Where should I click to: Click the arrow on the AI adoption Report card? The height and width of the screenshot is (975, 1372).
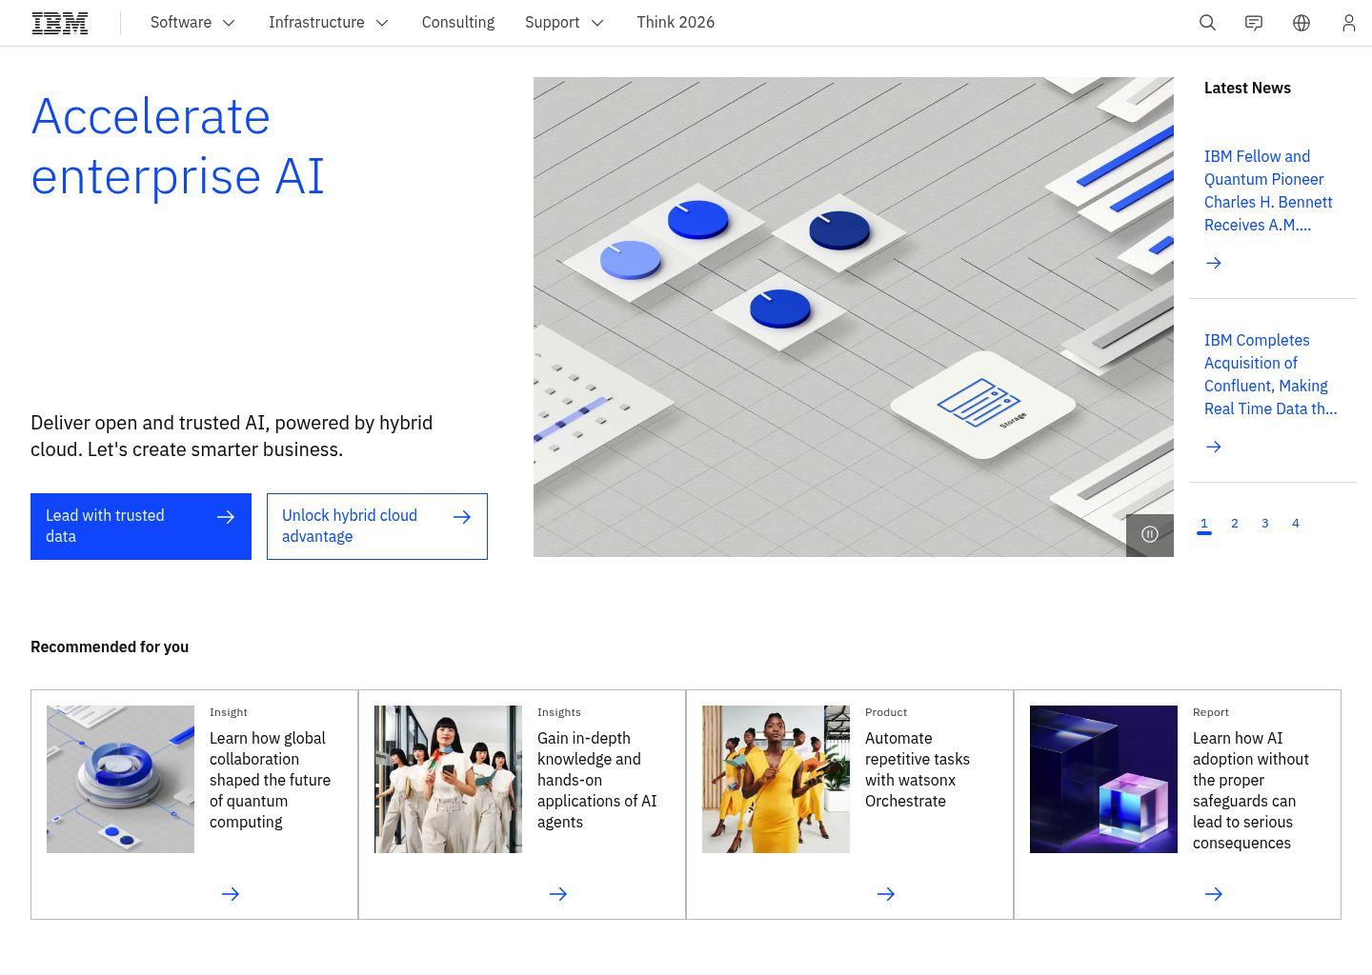[x=1213, y=893]
